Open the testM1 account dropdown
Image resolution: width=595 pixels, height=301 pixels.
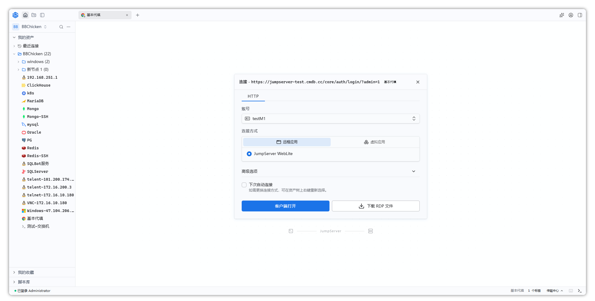tap(330, 119)
